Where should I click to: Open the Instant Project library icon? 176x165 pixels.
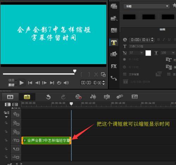(x=114, y=18)
